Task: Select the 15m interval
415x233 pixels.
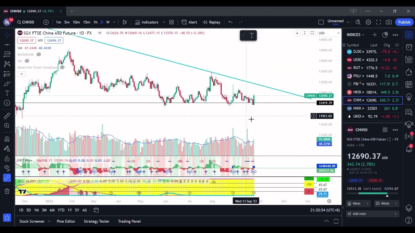Action: [x=87, y=22]
